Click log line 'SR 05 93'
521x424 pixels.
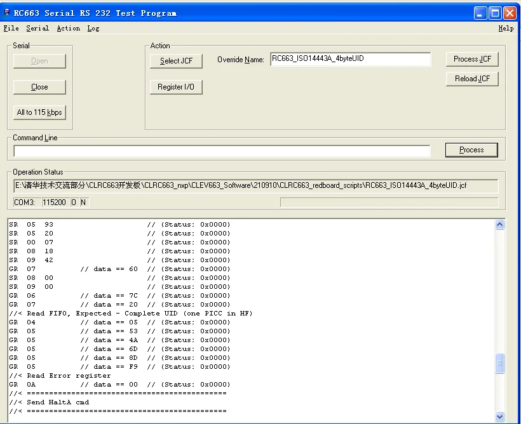[x=119, y=225]
